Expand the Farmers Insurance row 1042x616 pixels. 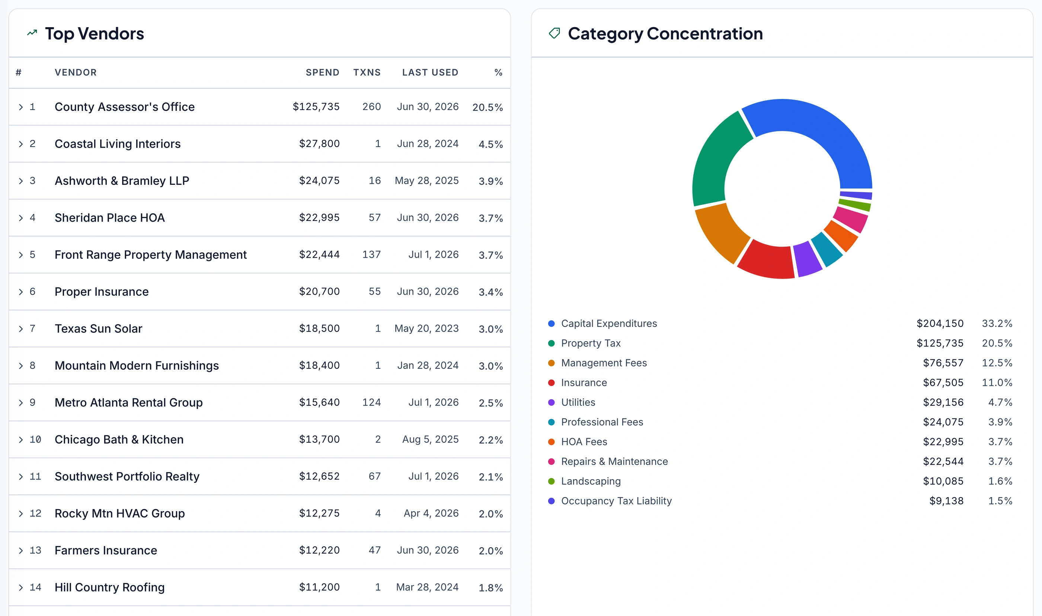(21, 551)
